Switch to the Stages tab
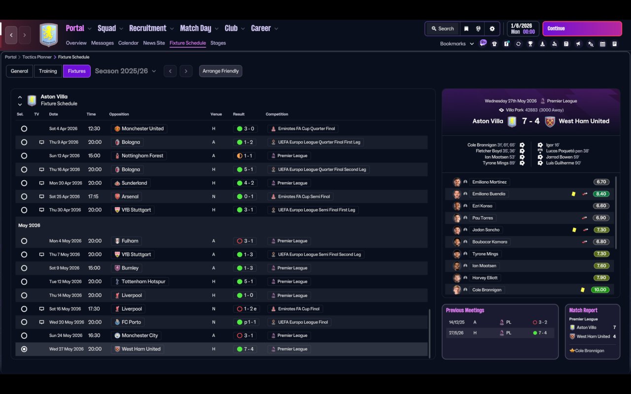Image resolution: width=631 pixels, height=394 pixels. [218, 43]
